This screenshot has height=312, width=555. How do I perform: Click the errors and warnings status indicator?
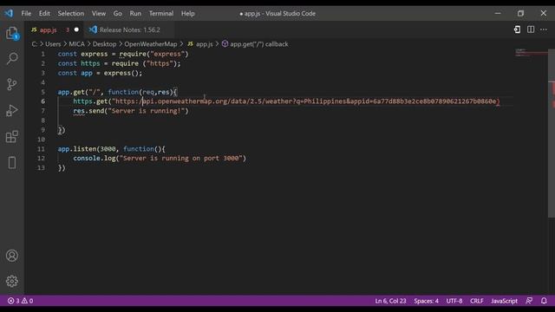point(20,301)
